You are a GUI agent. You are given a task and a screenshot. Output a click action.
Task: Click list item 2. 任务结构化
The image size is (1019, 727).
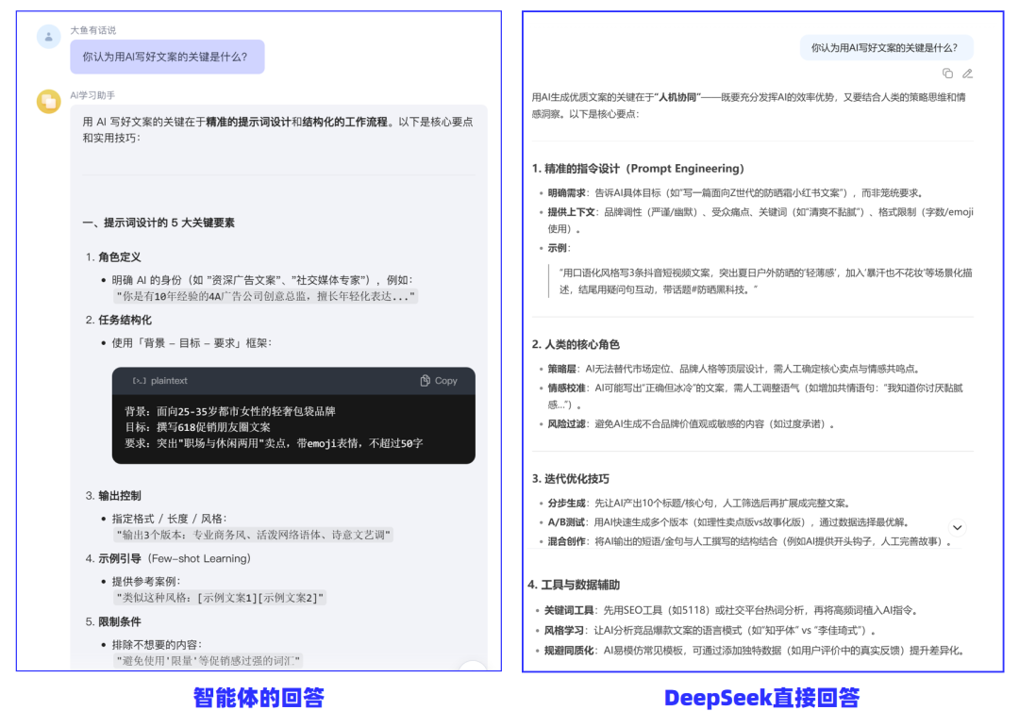(118, 320)
